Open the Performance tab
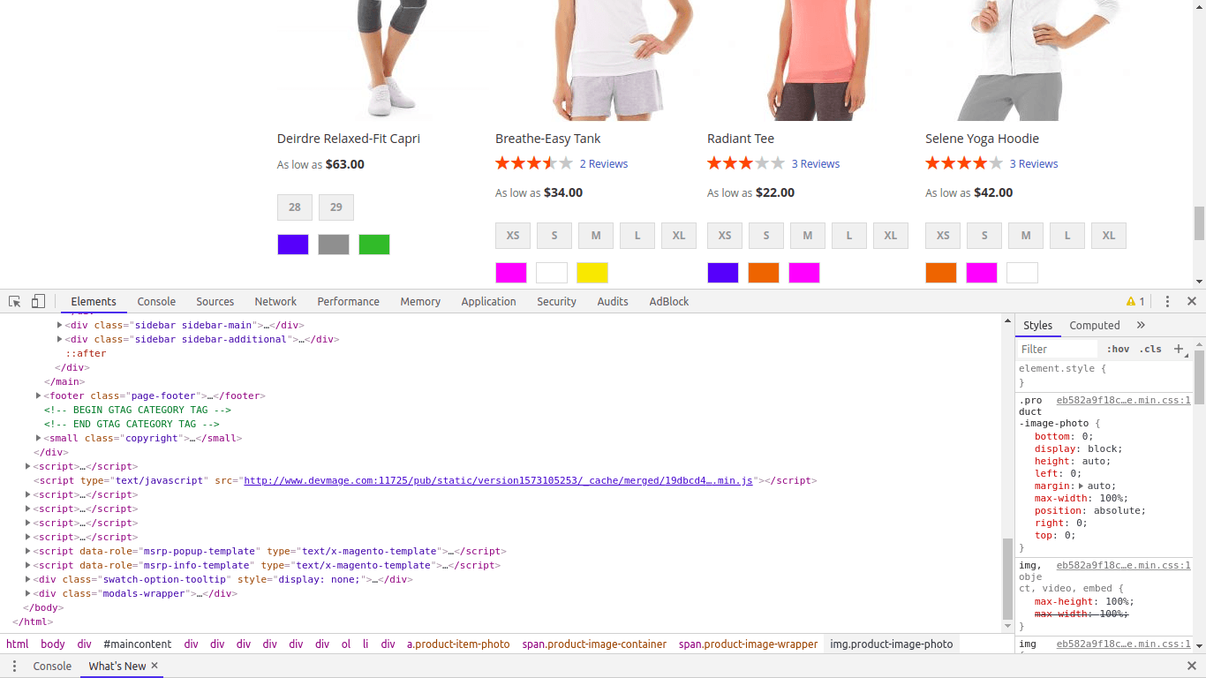 (349, 301)
